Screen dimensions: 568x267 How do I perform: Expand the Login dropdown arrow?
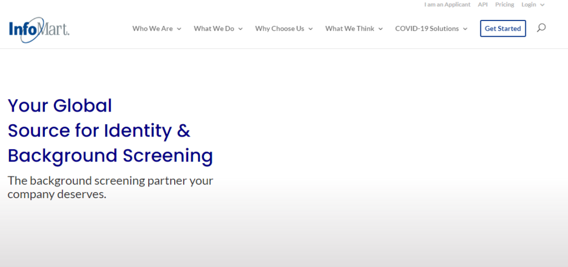pos(542,4)
